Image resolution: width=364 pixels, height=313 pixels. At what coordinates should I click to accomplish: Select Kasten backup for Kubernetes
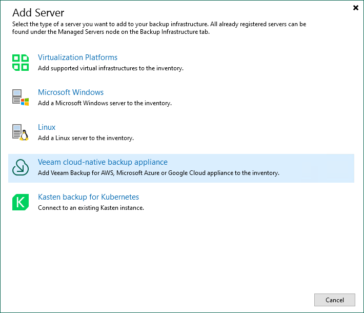click(88, 197)
